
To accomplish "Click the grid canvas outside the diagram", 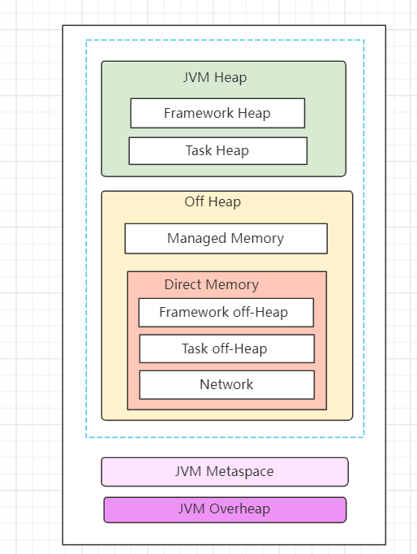I will 30,283.
